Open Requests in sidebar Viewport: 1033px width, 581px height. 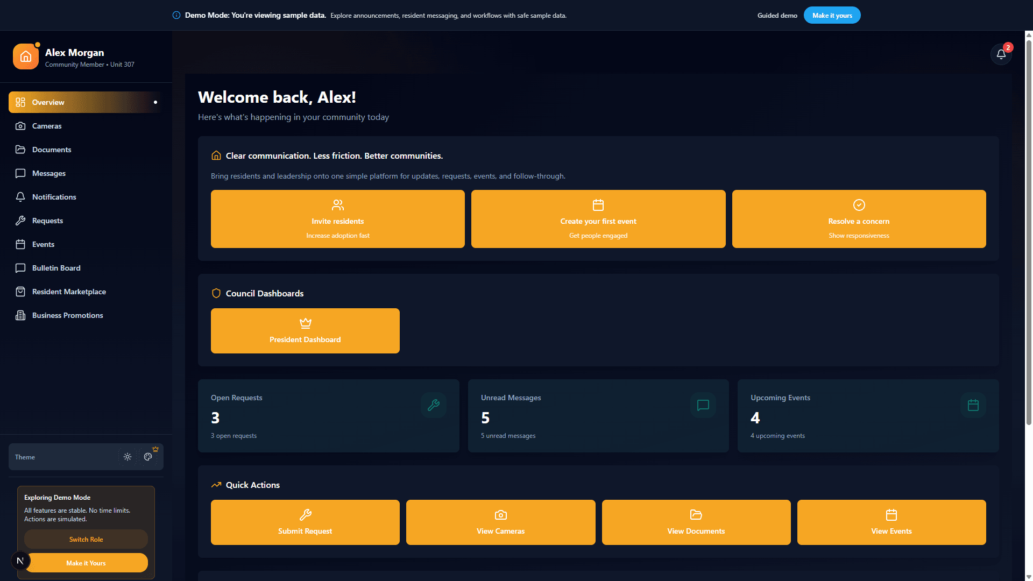pos(85,221)
